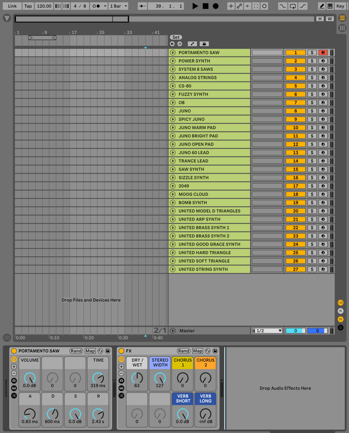Image resolution: width=349 pixels, height=433 pixels.
Task: Solo the TRANCE LEAD track
Action: click(312, 161)
